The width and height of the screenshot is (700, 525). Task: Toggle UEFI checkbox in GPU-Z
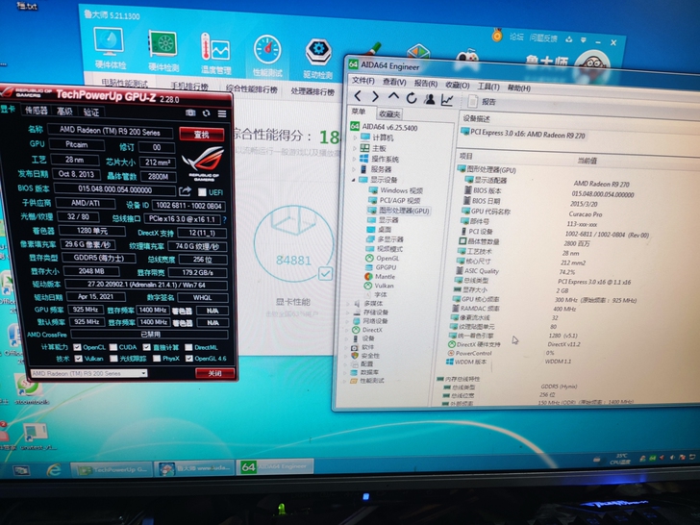[x=202, y=192]
